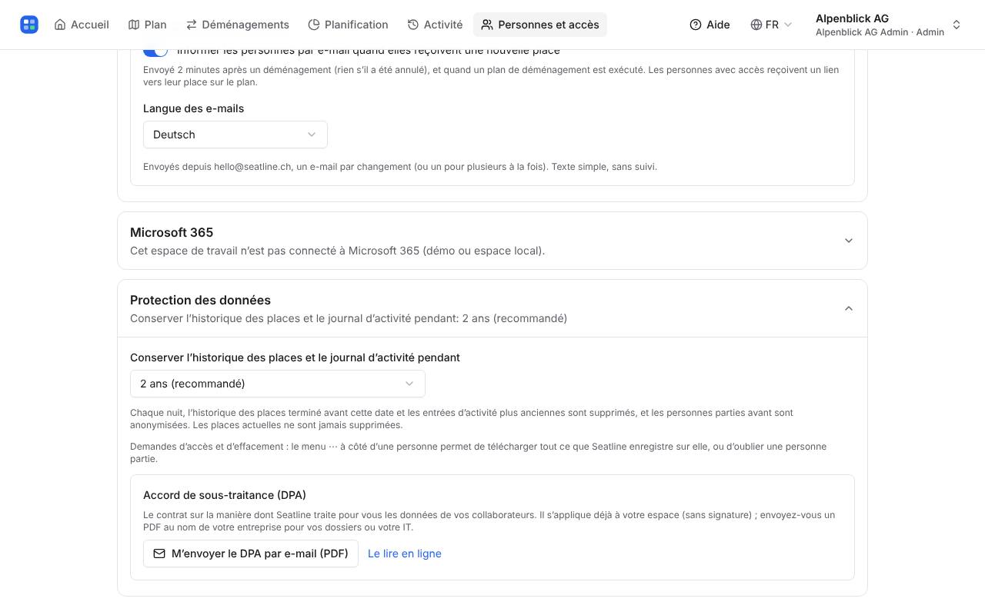Click the Seatline app logo icon
Viewport: 985px width, 615px height.
point(29,25)
